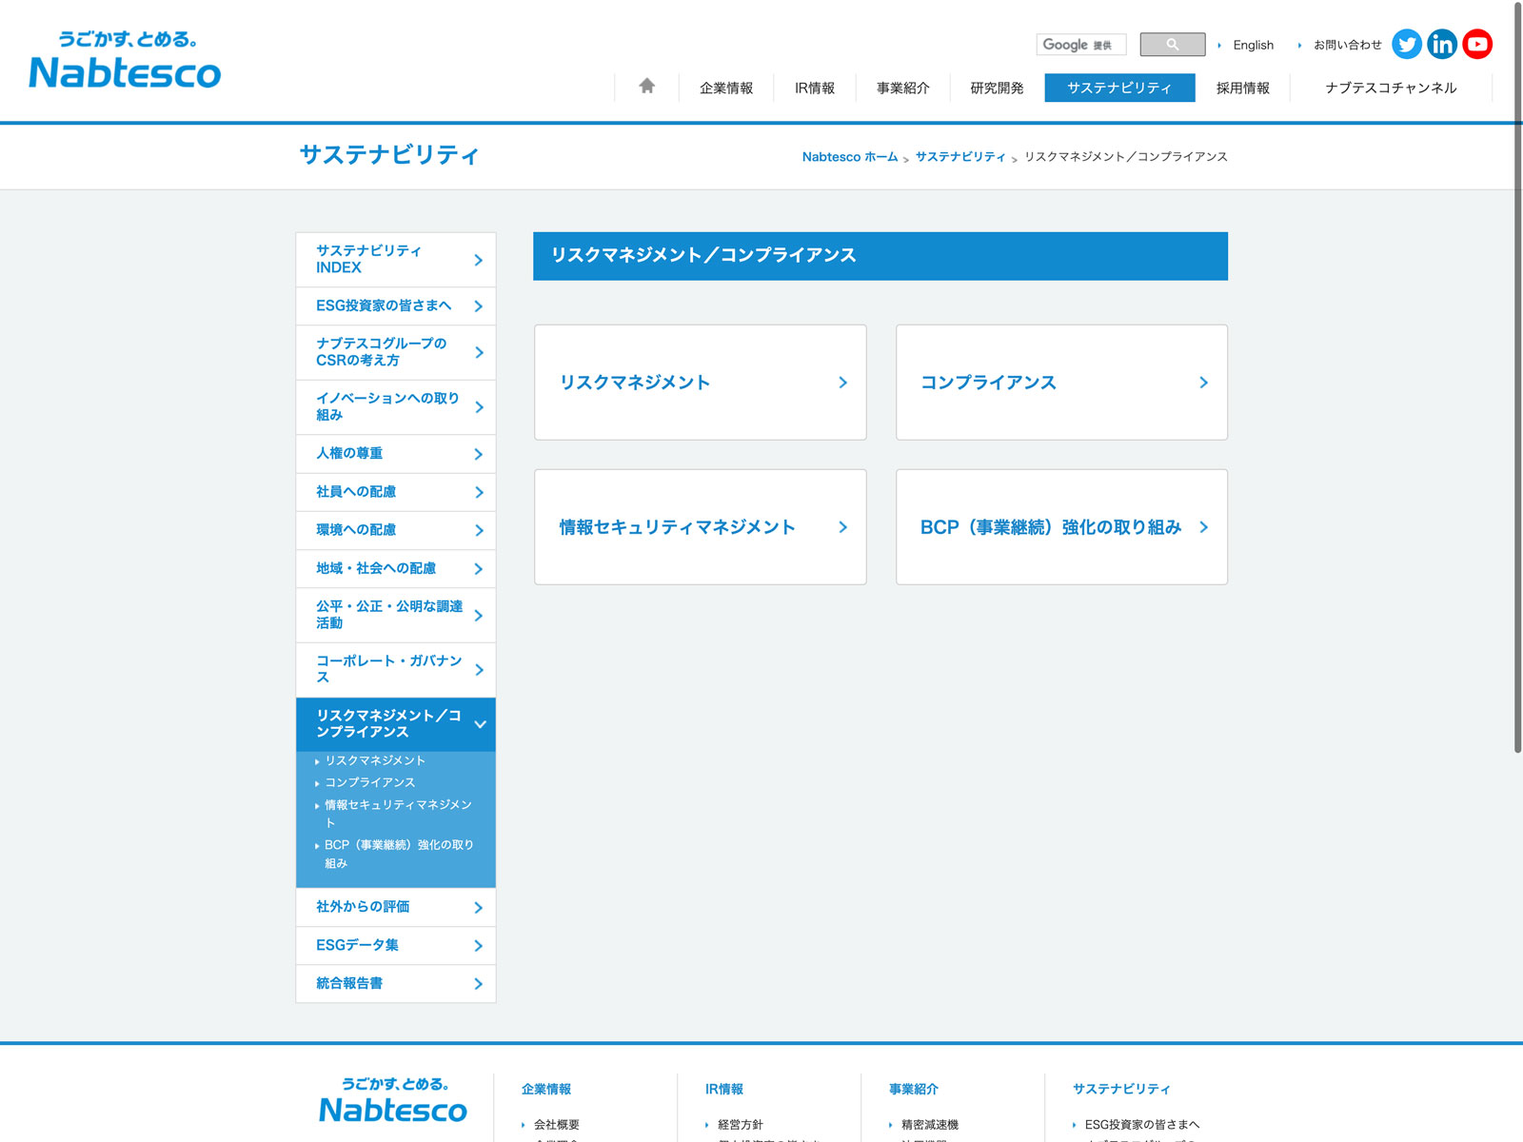1523x1142 pixels.
Task: Expand the 環境への配慮 sidebar item
Action: point(479,530)
